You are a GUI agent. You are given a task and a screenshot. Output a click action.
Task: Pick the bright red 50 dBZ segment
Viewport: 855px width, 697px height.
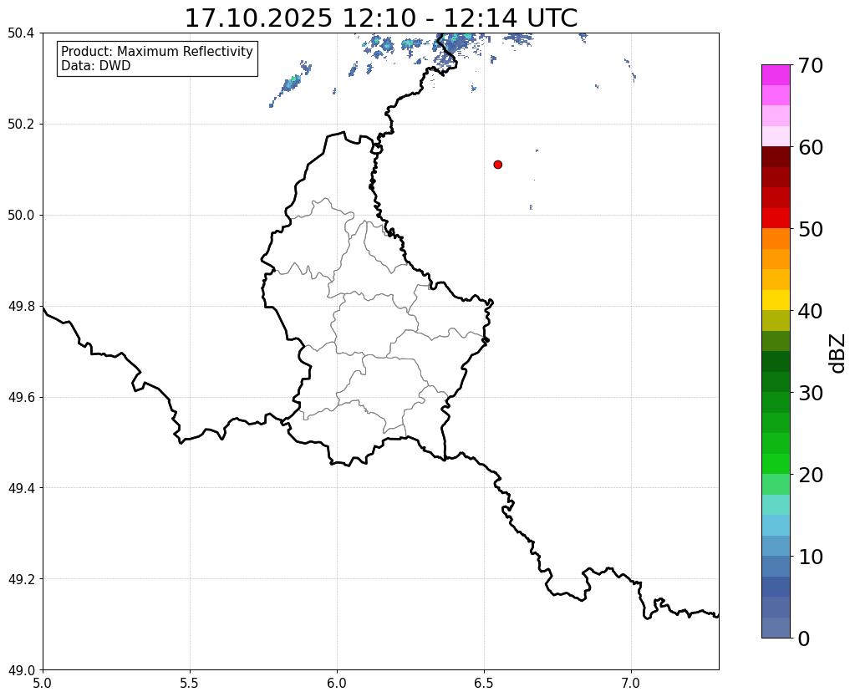tap(776, 218)
